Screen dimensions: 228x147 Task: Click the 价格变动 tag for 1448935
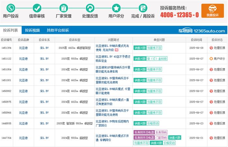(153, 123)
